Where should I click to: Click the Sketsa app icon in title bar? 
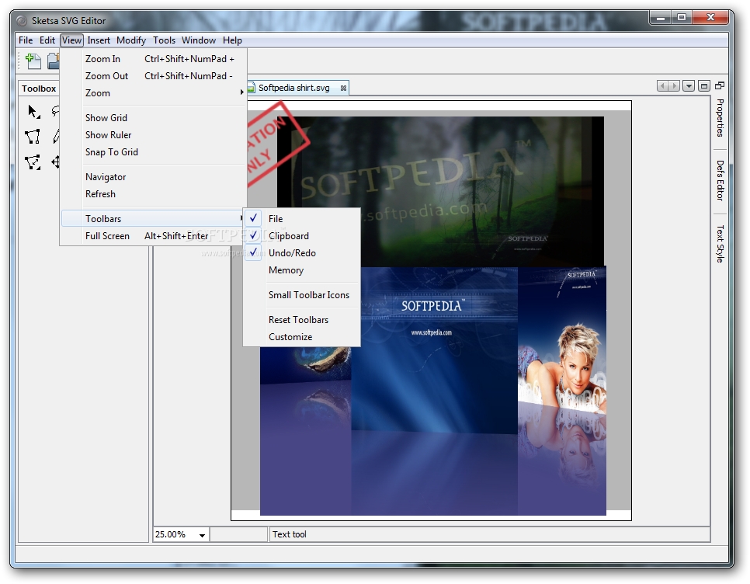(x=22, y=21)
